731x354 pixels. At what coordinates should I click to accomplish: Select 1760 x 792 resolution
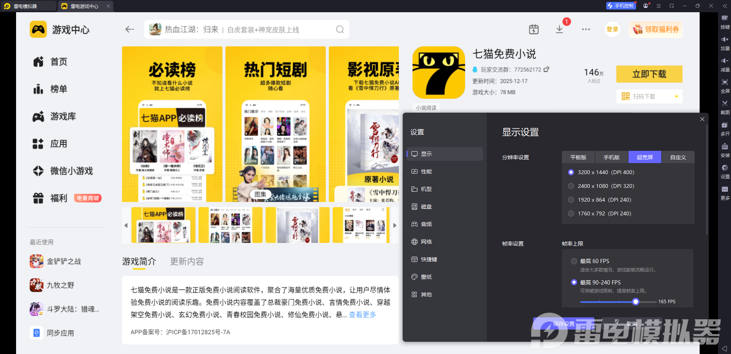tap(571, 213)
